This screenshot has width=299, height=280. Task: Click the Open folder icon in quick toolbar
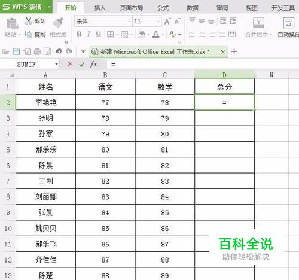tap(6, 52)
